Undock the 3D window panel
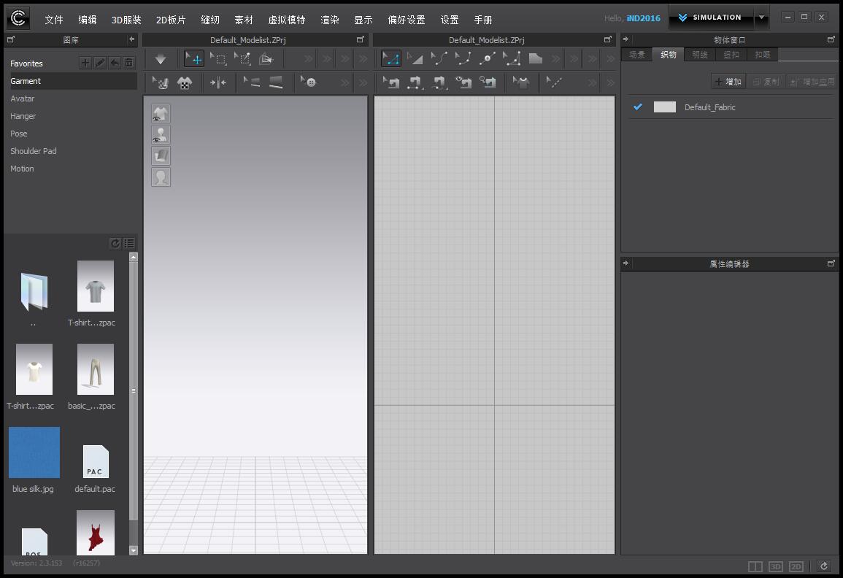843x578 pixels. pyautogui.click(x=361, y=39)
